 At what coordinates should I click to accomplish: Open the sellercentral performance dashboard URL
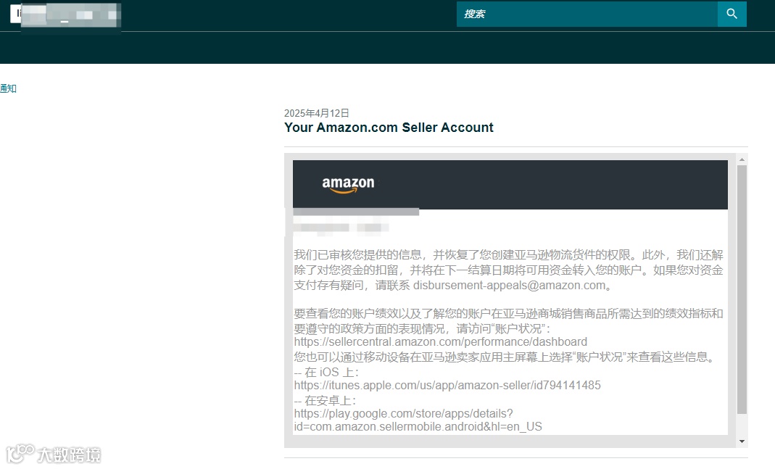440,342
